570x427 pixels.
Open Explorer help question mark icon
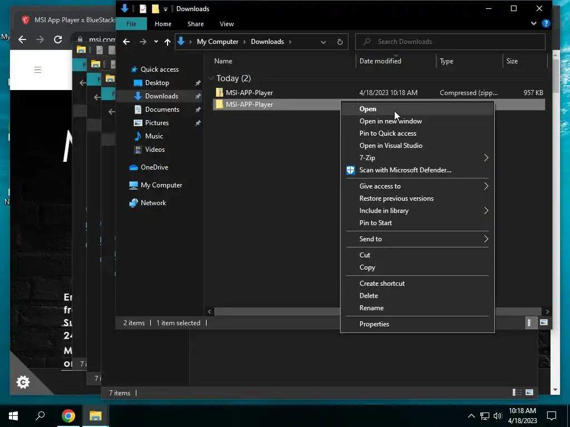click(x=546, y=23)
